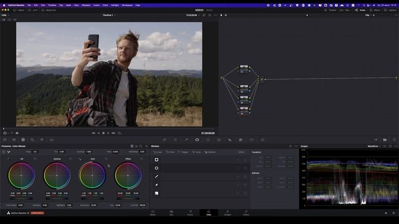Reset the Offset wheel

(x=142, y=159)
